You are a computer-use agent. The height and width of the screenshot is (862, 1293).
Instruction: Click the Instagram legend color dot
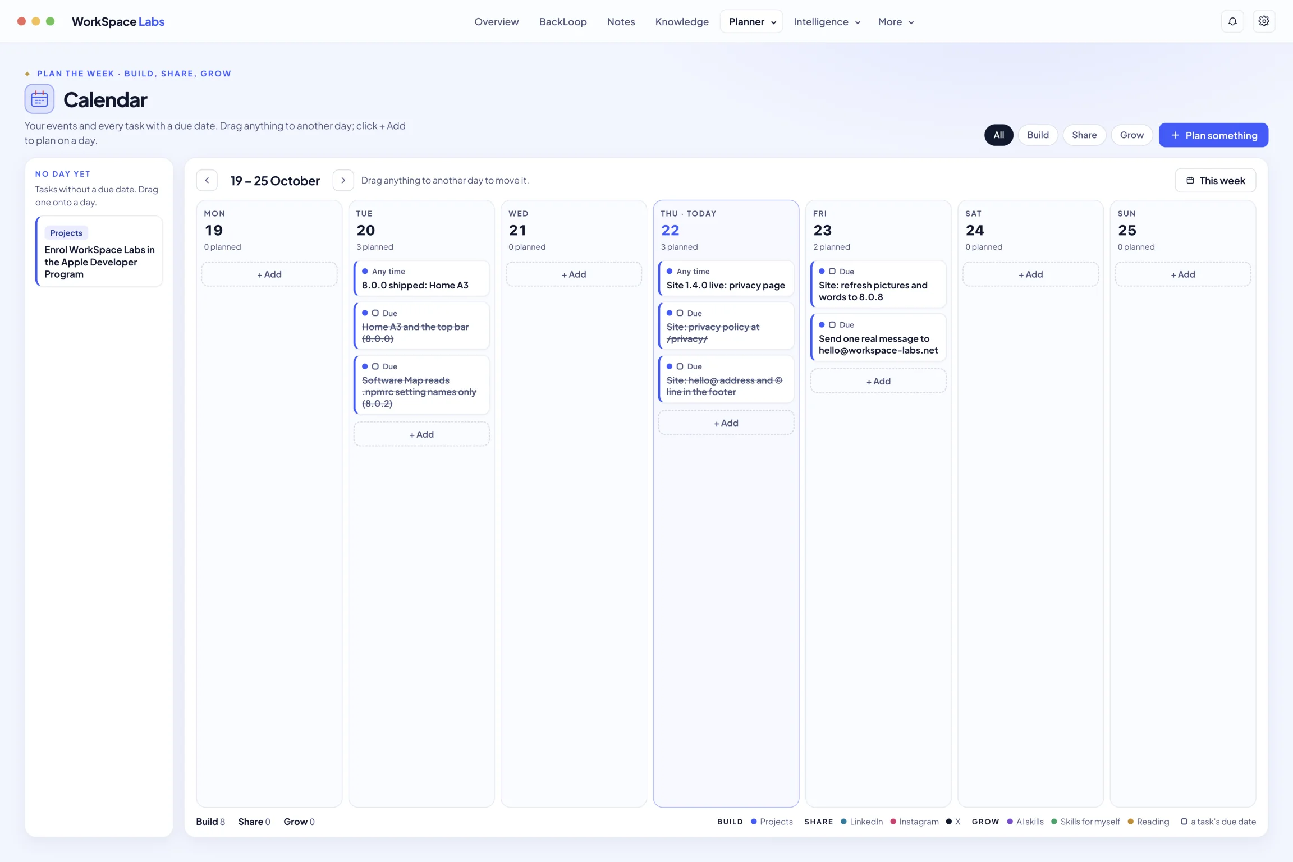coord(893,822)
